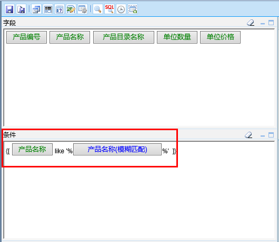Select the 单位价格 field button
The image size is (279, 242).
click(220, 37)
